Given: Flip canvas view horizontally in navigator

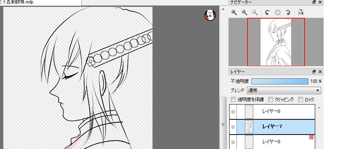Looking at the screenshot, I should pyautogui.click(x=300, y=12).
